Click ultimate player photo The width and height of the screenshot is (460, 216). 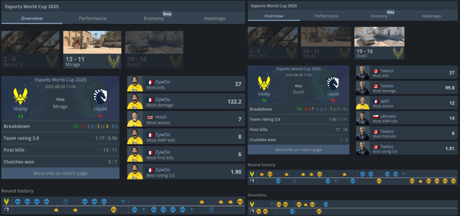(x=363, y=118)
